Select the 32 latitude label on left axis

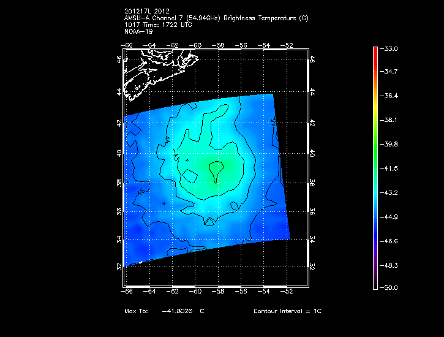coord(119,267)
